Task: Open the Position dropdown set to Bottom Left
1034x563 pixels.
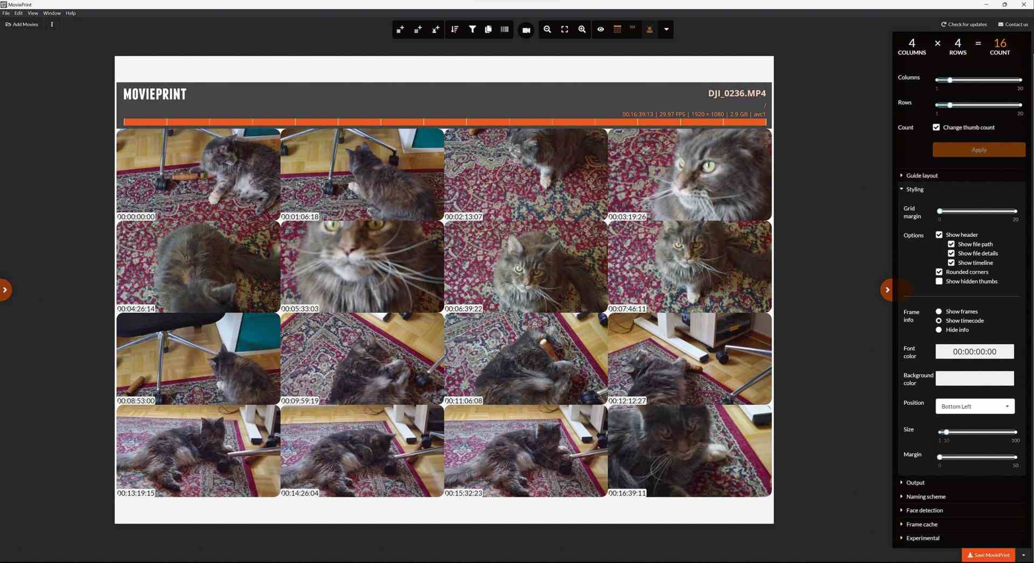Action: tap(975, 406)
